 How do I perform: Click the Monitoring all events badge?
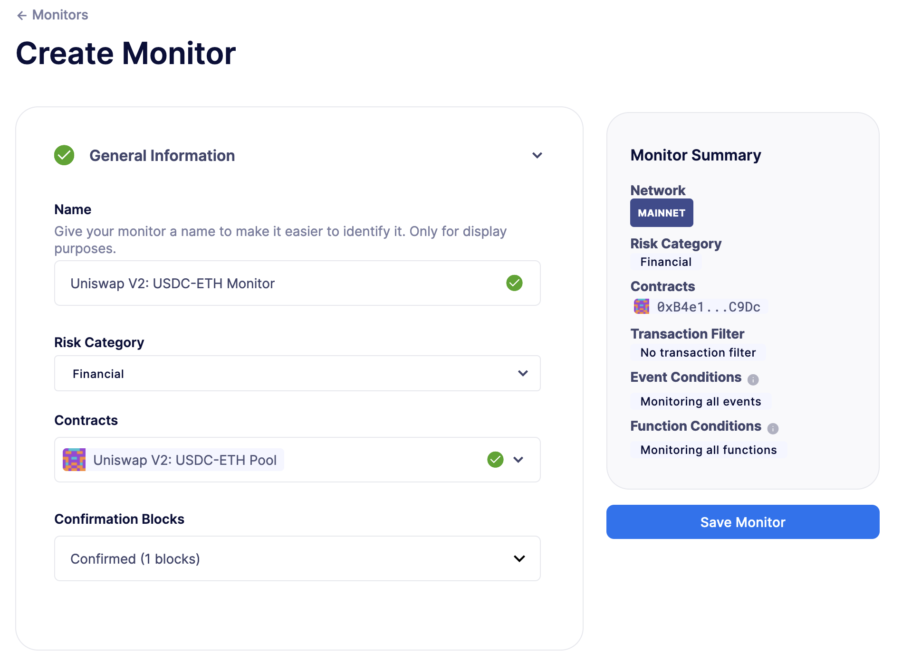(700, 401)
